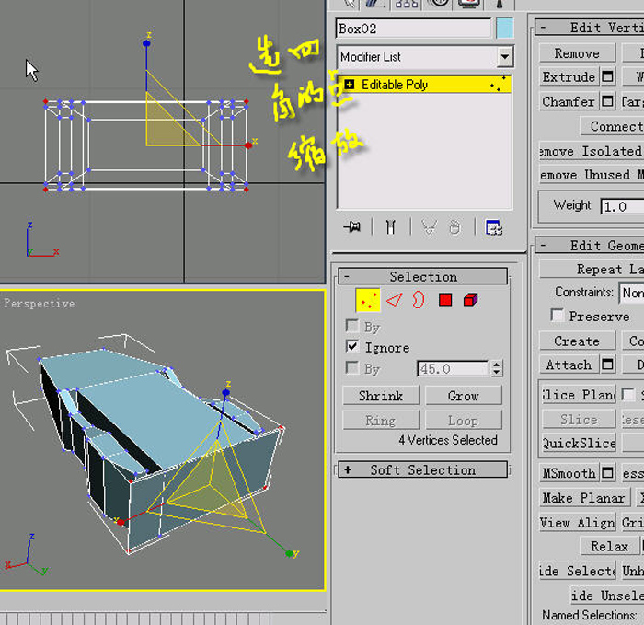Click blue Z-axis handle in front viewport
644x625 pixels.
(146, 43)
